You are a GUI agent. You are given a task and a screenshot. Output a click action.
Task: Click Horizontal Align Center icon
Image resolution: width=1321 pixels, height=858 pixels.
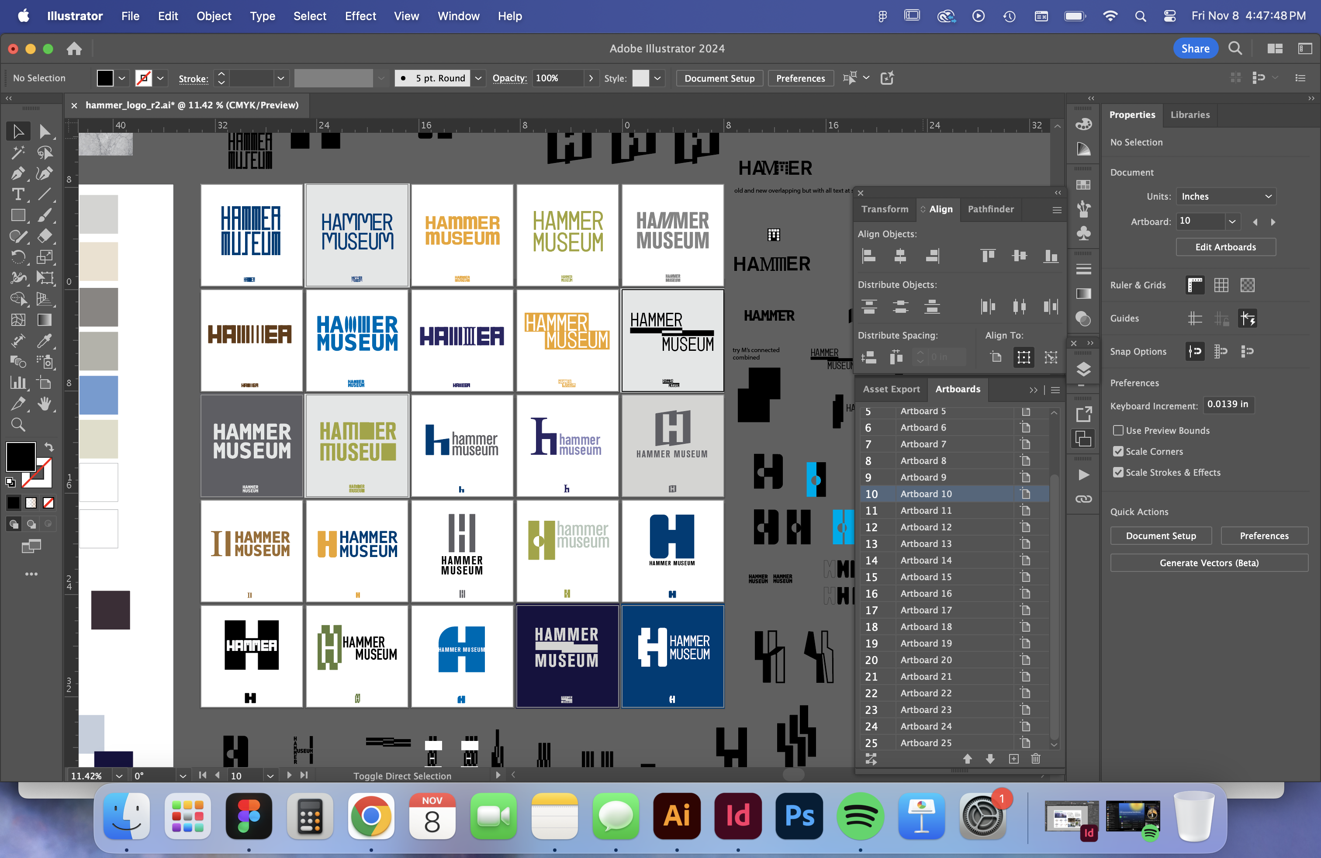point(900,256)
